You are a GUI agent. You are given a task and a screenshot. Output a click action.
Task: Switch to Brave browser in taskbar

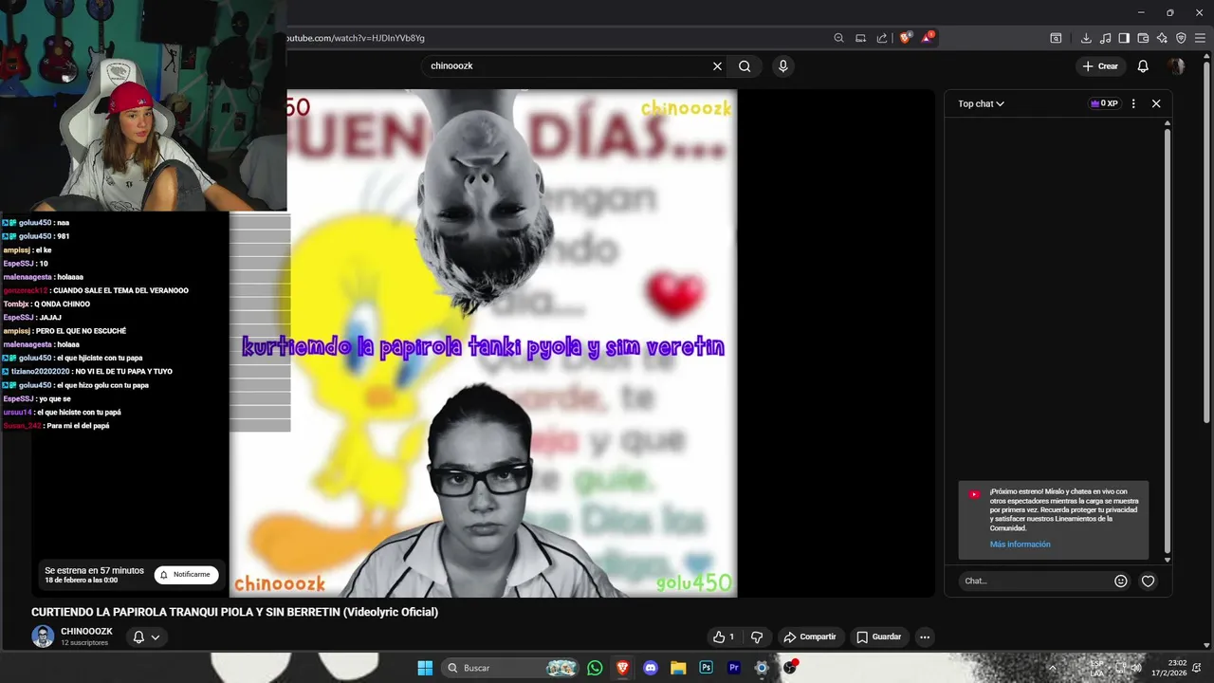pyautogui.click(x=622, y=668)
